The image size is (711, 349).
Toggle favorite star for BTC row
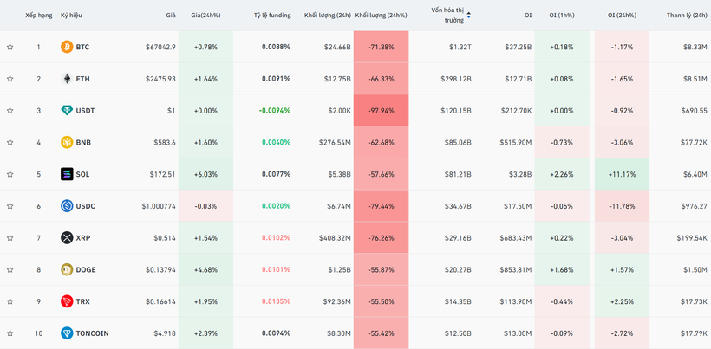pyautogui.click(x=10, y=47)
